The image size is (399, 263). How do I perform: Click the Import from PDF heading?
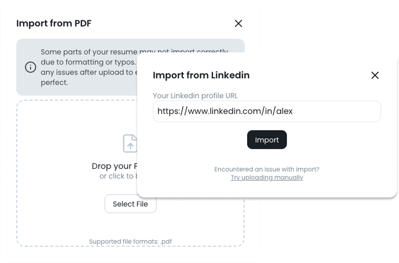coord(54,23)
